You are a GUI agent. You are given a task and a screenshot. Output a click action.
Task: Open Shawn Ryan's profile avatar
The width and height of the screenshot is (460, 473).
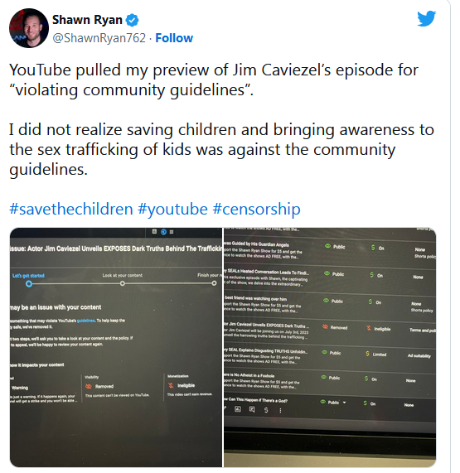(29, 28)
